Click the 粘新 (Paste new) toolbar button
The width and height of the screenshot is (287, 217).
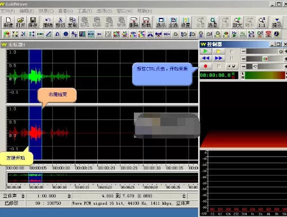(97, 22)
